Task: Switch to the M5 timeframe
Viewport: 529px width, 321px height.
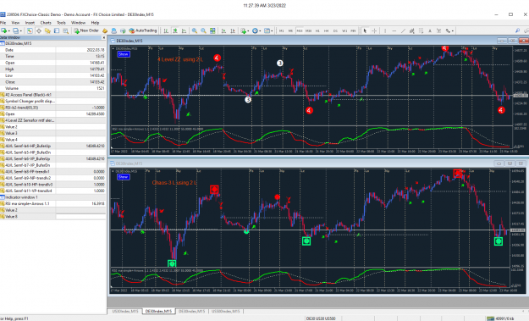Action: (x=290, y=30)
